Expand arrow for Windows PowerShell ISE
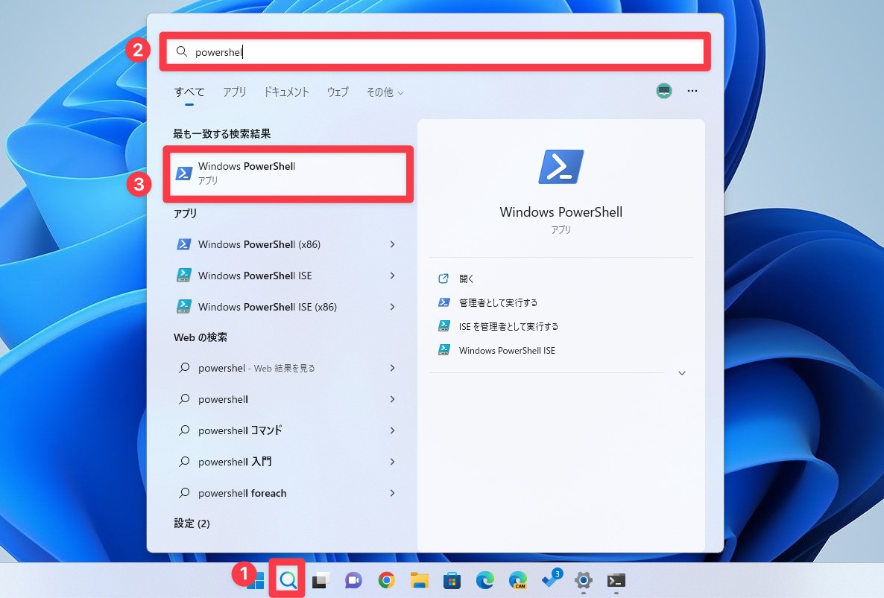884x598 pixels. pyautogui.click(x=392, y=276)
